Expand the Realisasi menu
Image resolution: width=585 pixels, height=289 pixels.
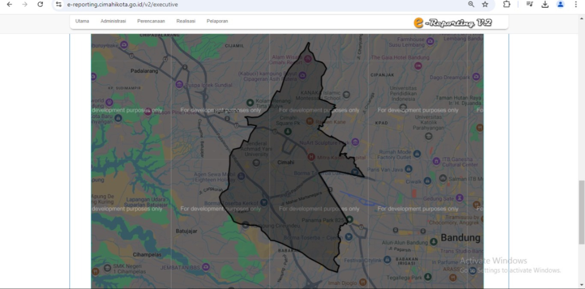click(185, 21)
